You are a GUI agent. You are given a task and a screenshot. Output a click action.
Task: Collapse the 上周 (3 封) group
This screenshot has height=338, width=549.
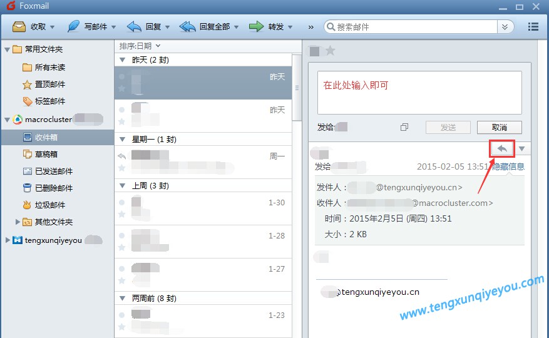(123, 186)
